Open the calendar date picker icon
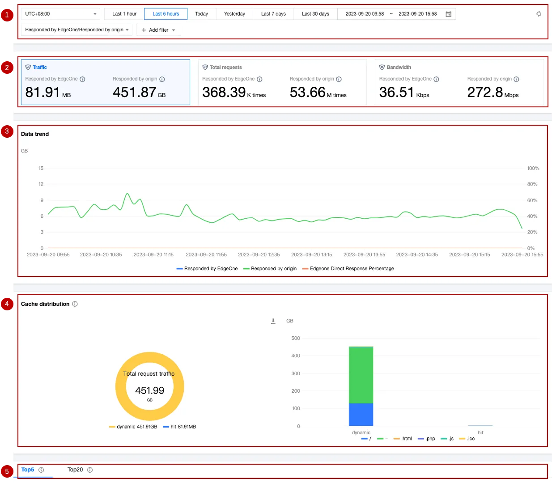 pyautogui.click(x=448, y=14)
